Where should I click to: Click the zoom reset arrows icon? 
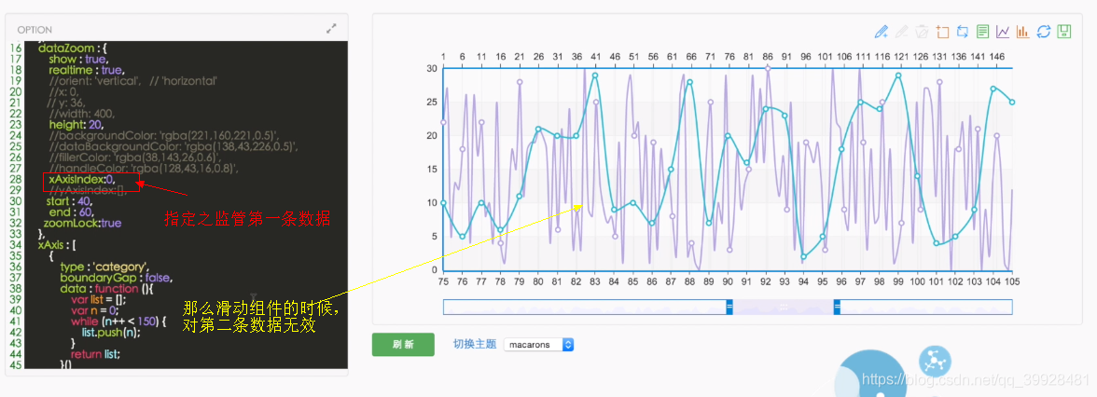(x=963, y=32)
